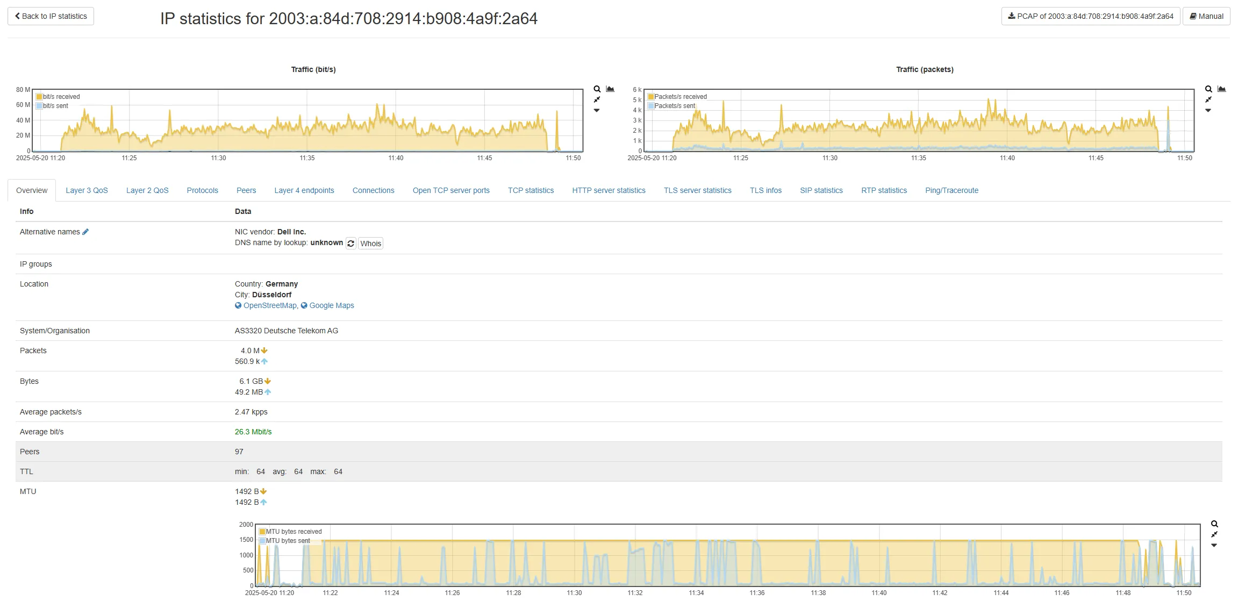The height and width of the screenshot is (601, 1245).
Task: Refresh DNS name lookup icon
Action: coord(350,244)
